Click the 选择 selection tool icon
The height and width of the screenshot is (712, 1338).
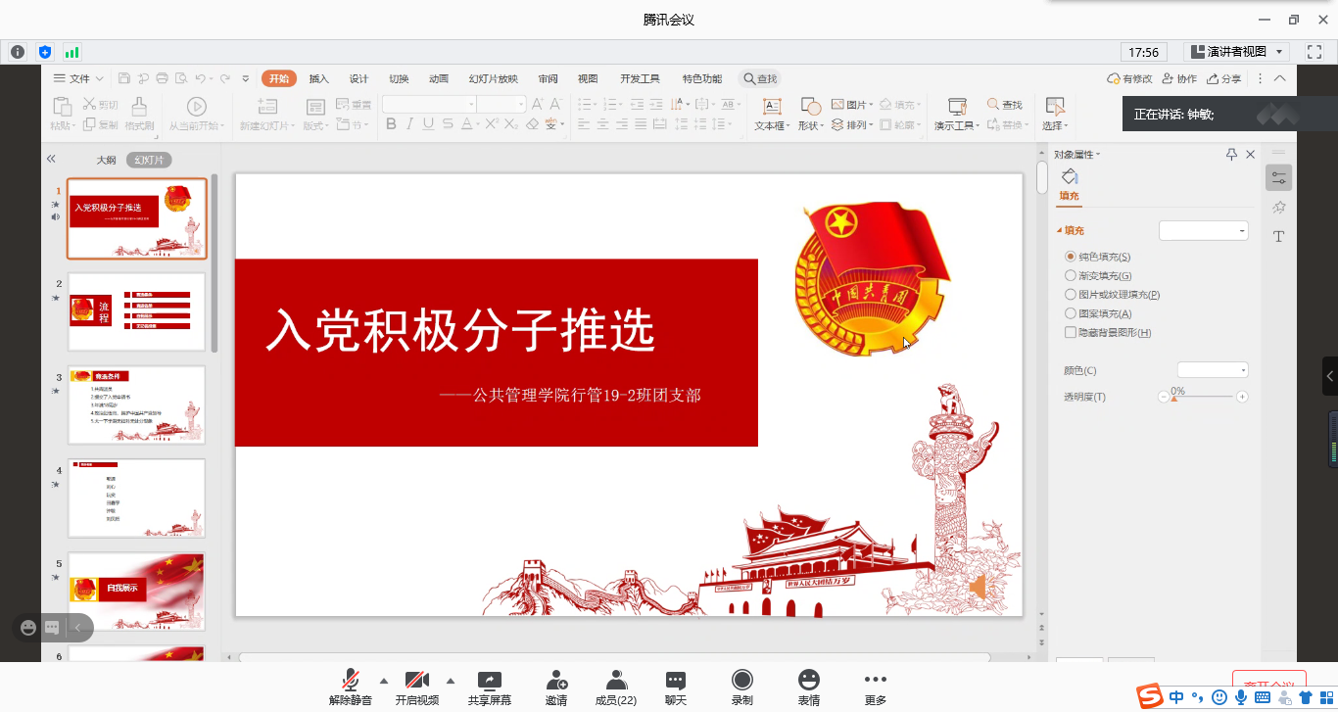(1055, 107)
